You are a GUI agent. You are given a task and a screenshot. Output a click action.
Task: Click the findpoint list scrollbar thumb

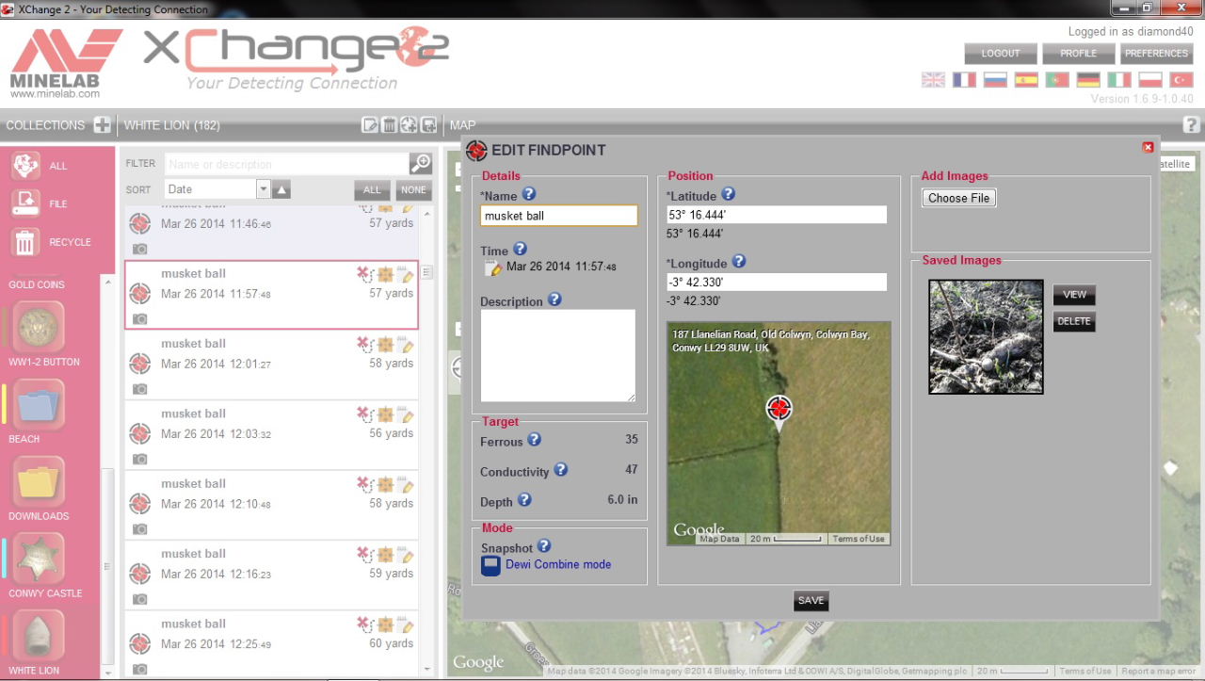(x=426, y=272)
